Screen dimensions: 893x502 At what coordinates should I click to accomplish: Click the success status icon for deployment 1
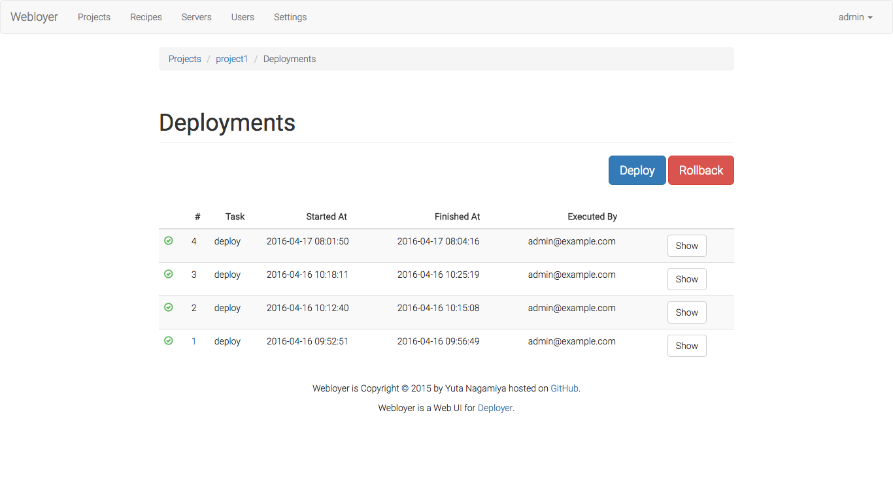click(x=169, y=341)
